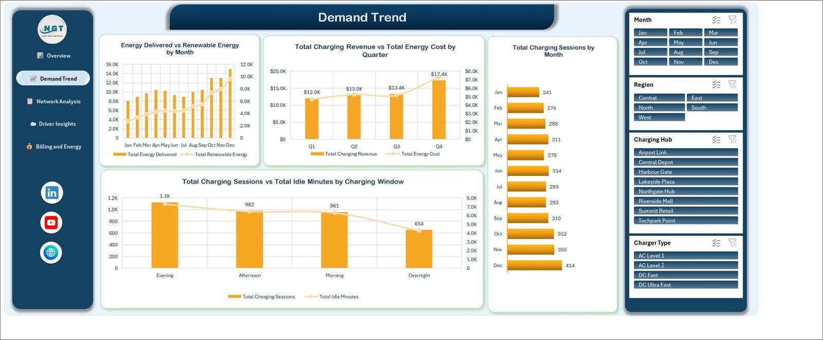Open the Billing and Energy page
The height and width of the screenshot is (340, 823).
coord(53,147)
